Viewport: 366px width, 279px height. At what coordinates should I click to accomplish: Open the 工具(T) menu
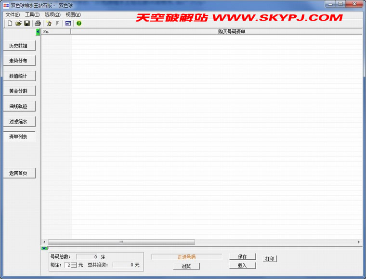32,14
